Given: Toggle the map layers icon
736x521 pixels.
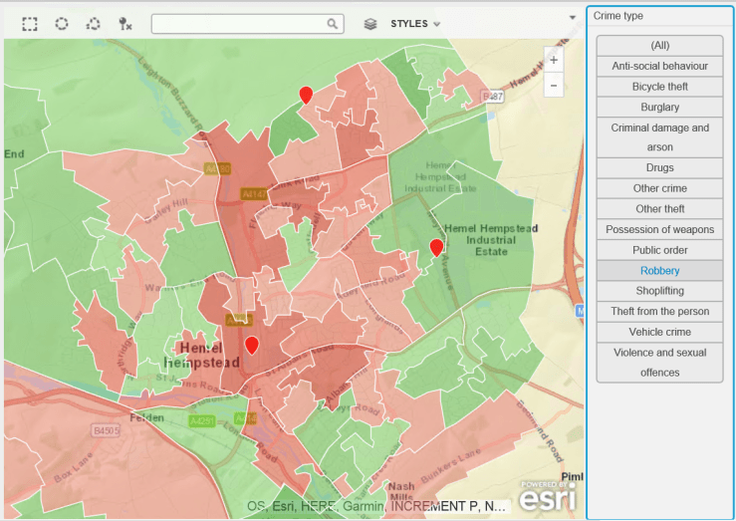Looking at the screenshot, I should [x=370, y=24].
